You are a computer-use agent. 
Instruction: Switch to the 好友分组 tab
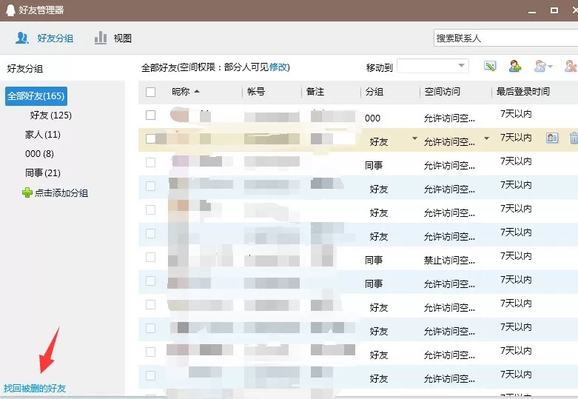click(x=44, y=38)
